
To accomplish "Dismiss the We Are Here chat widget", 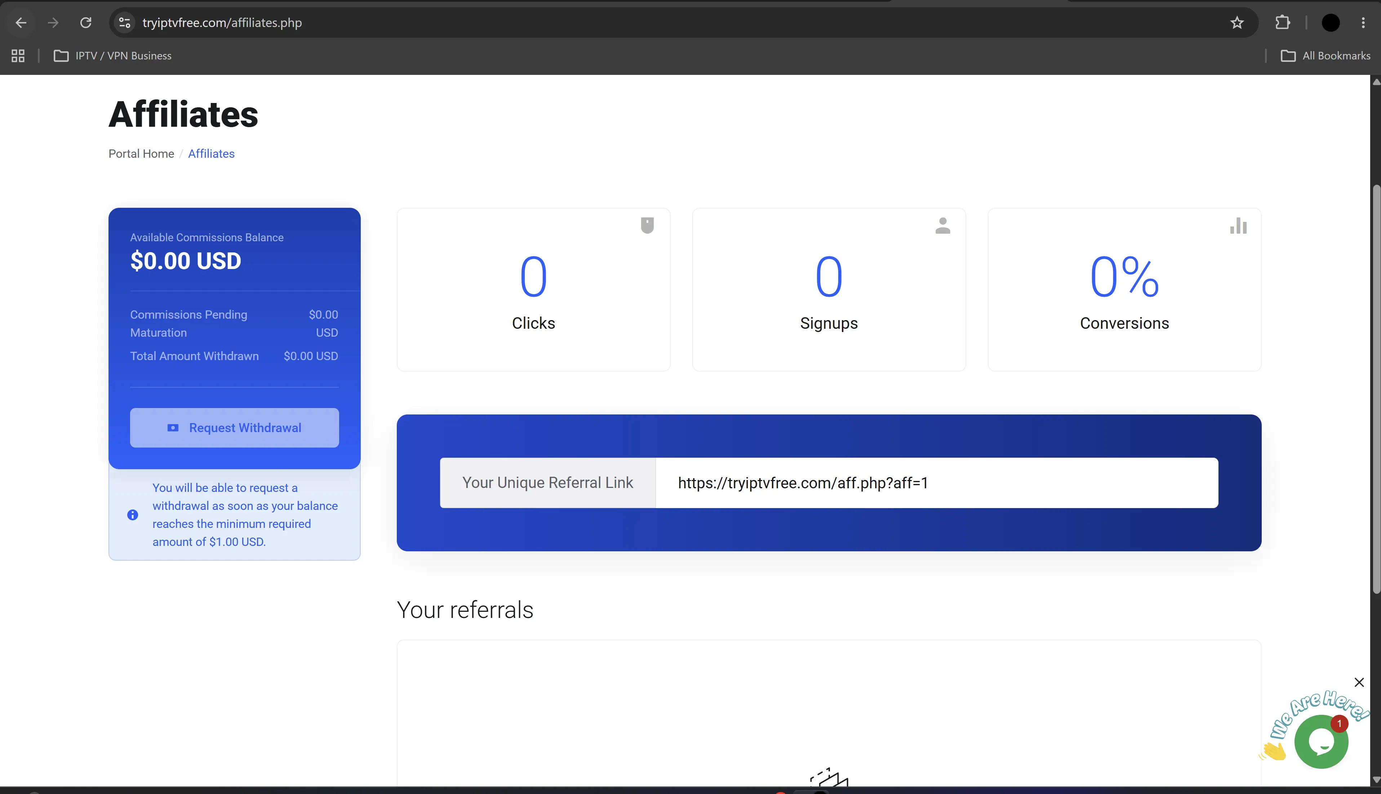I will pyautogui.click(x=1359, y=682).
